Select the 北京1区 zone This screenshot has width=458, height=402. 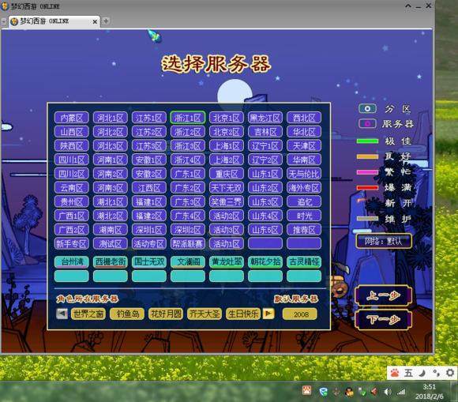pos(227,118)
